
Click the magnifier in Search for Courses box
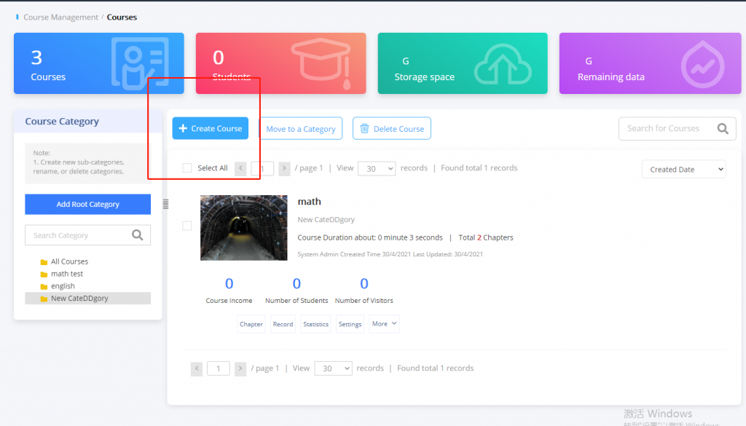point(723,128)
